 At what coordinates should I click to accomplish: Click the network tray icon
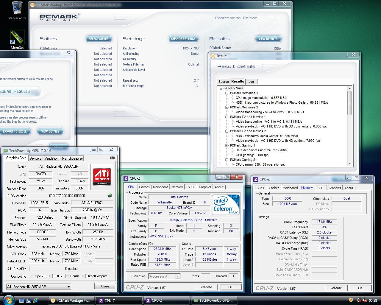359,300
